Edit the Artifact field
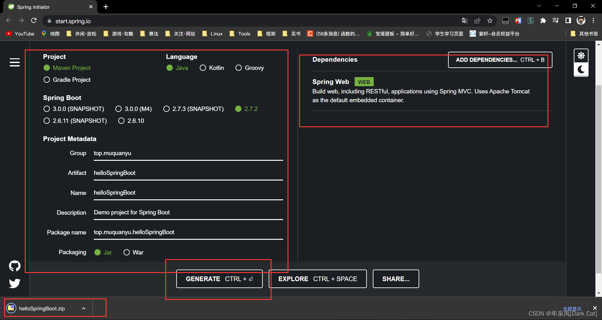Viewport: 602px width, 320px height. [188, 173]
